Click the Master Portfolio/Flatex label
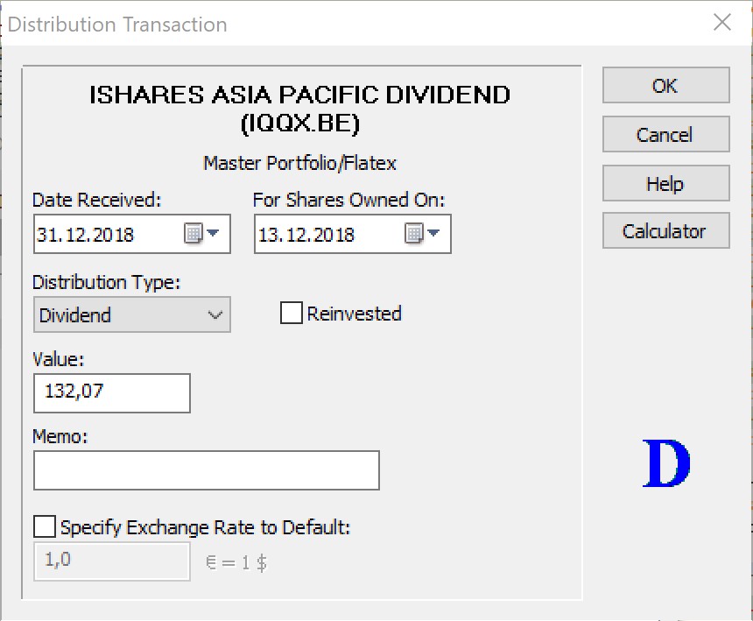Viewport: 753px width, 621px height. click(300, 163)
